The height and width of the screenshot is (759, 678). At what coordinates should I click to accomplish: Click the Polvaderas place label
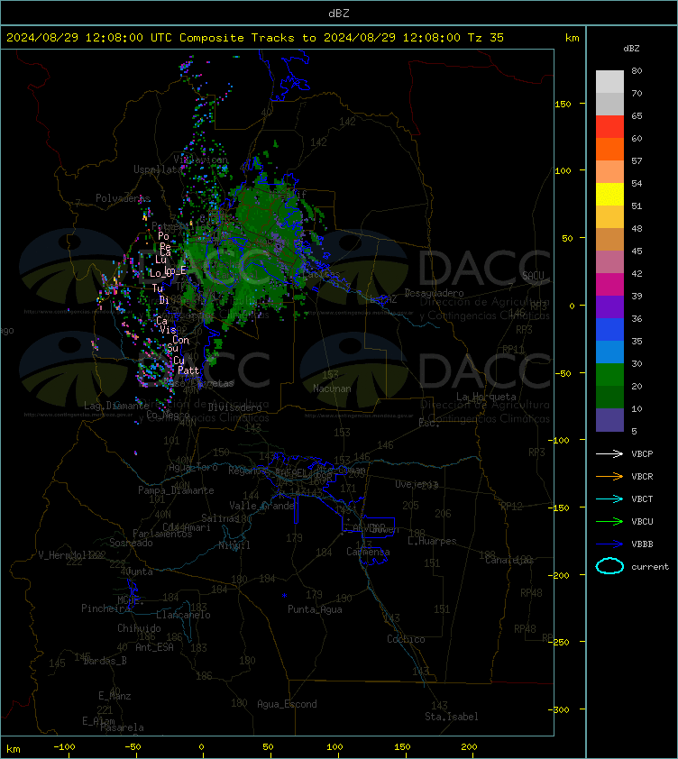(123, 198)
